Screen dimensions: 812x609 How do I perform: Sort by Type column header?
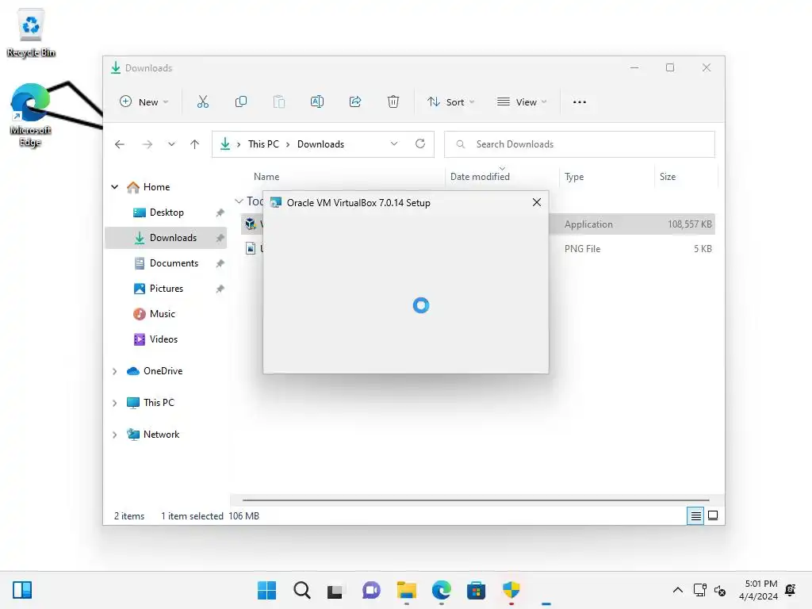(574, 177)
